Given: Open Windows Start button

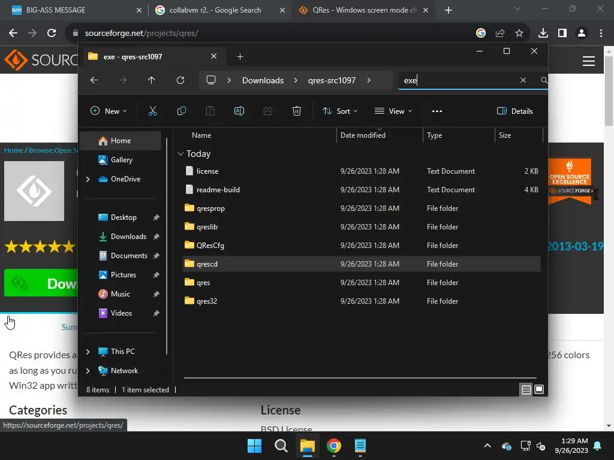Looking at the screenshot, I should point(254,446).
